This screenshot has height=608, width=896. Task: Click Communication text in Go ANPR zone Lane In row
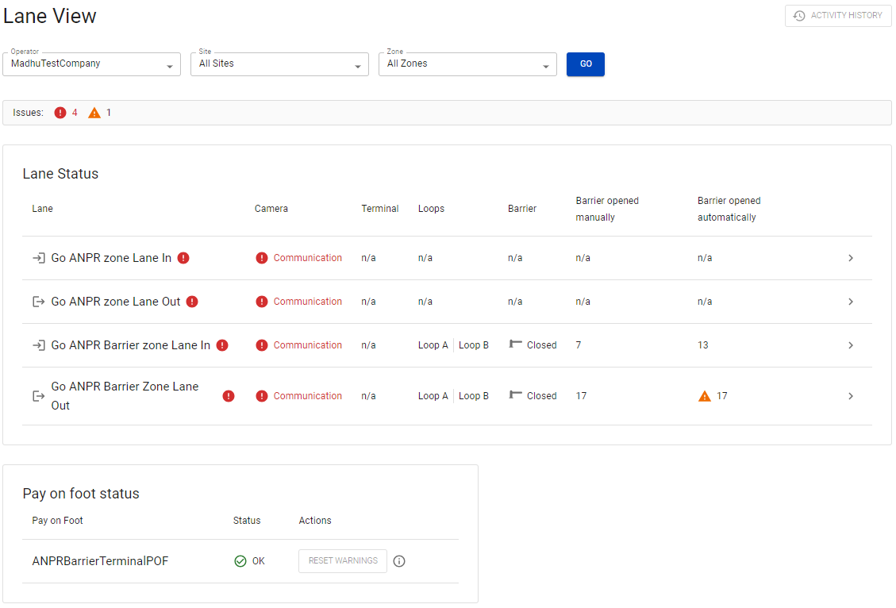(x=307, y=258)
